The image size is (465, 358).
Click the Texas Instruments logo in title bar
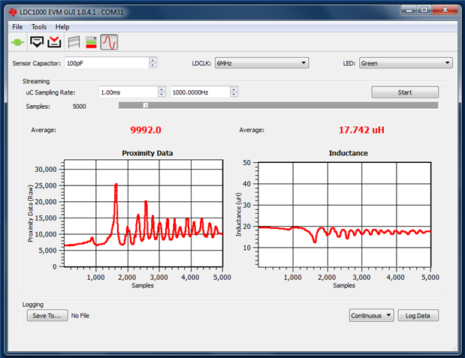tap(14, 10)
